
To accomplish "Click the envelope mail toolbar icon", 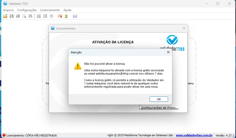I will coord(75,16).
